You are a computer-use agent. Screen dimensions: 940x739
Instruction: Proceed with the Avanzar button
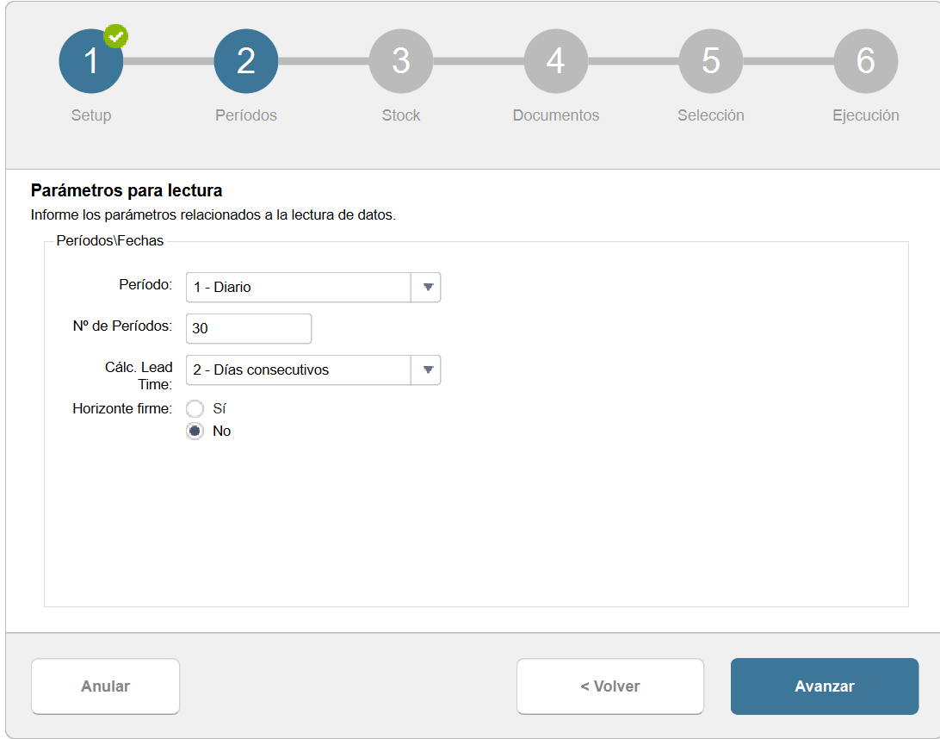pyautogui.click(x=825, y=686)
